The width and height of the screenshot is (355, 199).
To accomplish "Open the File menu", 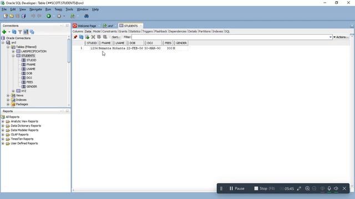I will [4, 9].
